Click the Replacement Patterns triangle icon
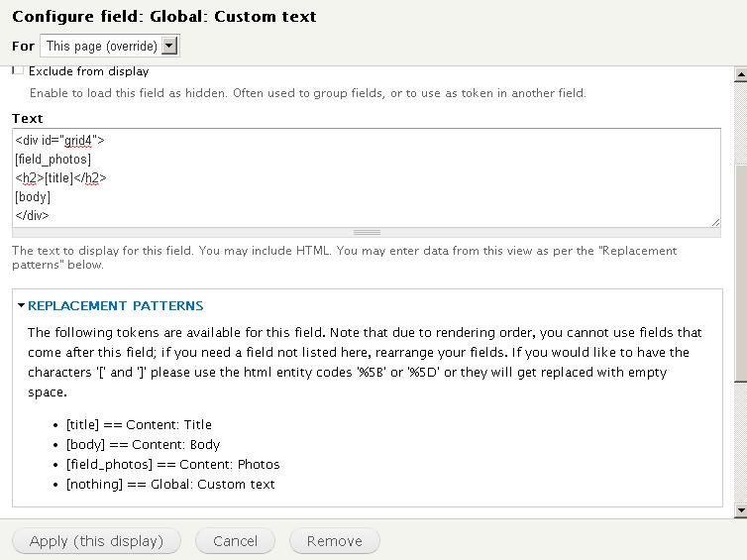Screen dimensions: 747x560 click(21, 305)
